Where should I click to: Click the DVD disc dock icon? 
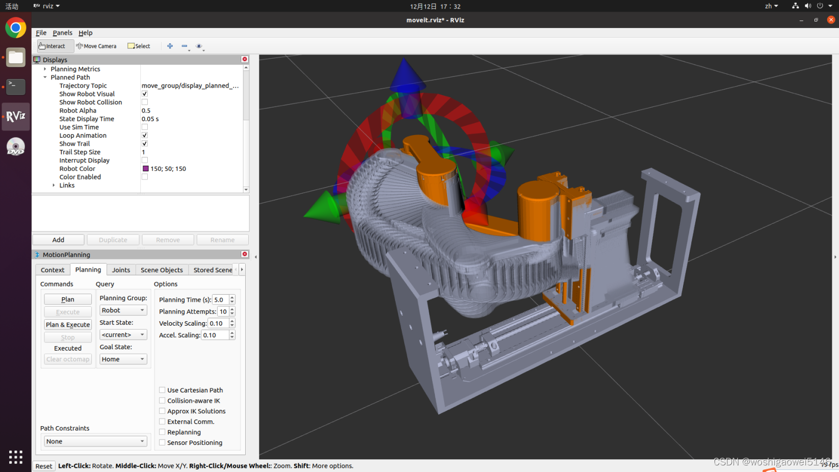[x=16, y=146]
